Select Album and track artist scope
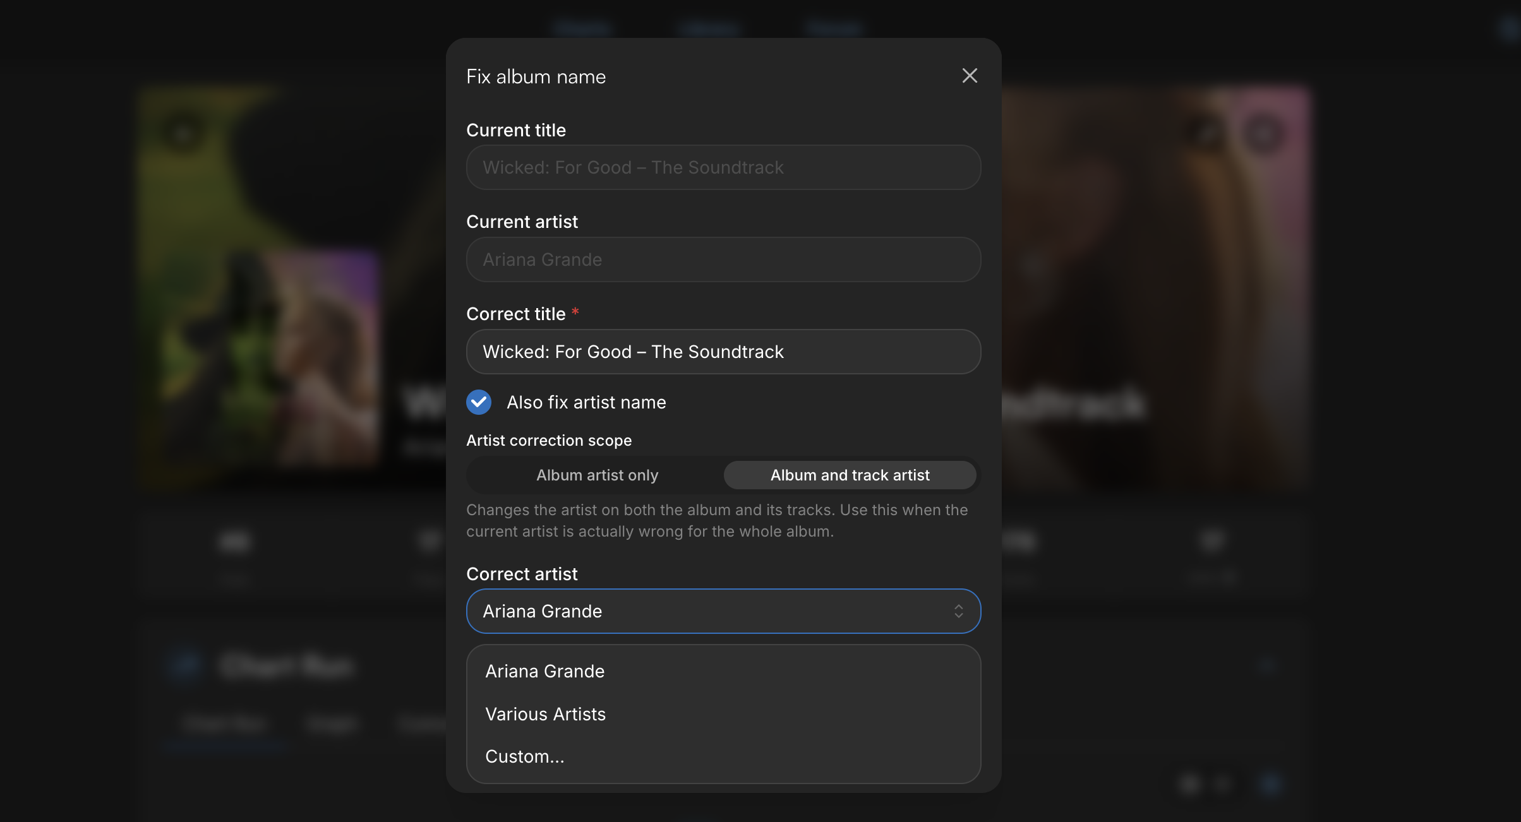 (x=850, y=475)
